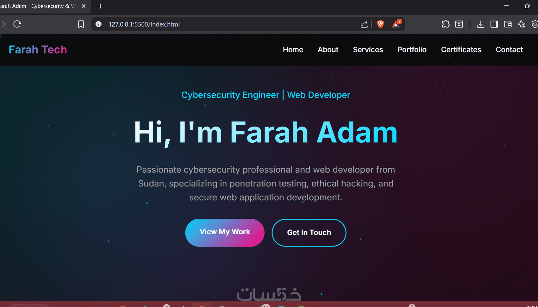Viewport: 538px width, 307px height.
Task: Open the Brave Shields lion icon
Action: click(380, 24)
